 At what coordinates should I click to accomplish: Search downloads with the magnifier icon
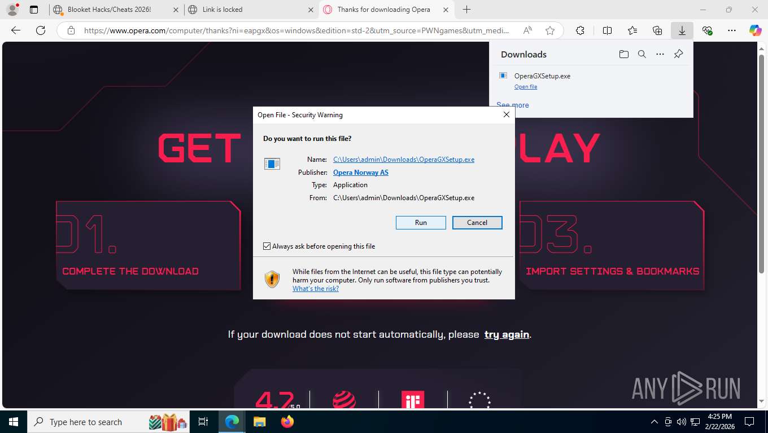(642, 54)
